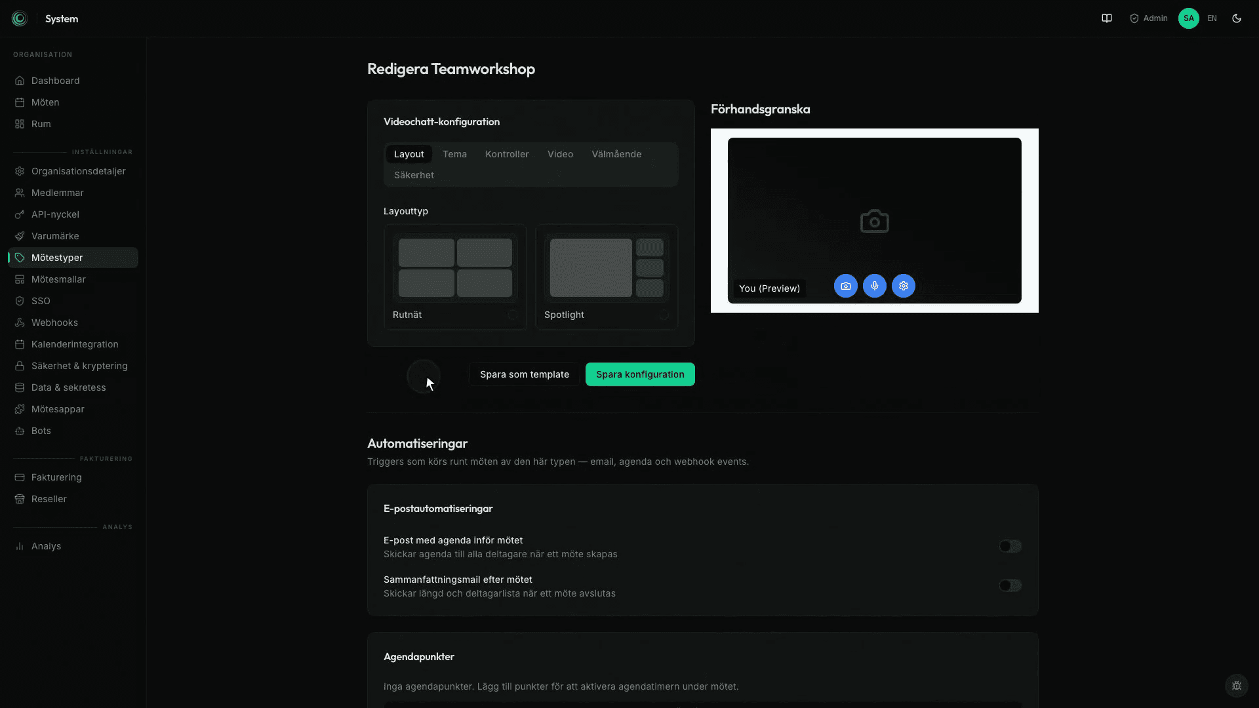The height and width of the screenshot is (708, 1259).
Task: Select Rutnät layout radio button
Action: pos(512,315)
